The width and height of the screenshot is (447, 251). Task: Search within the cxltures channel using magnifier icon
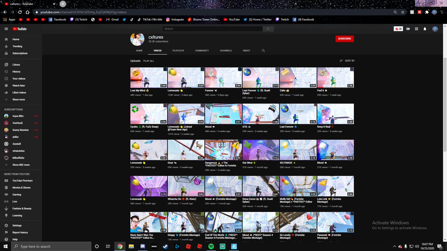(x=263, y=51)
